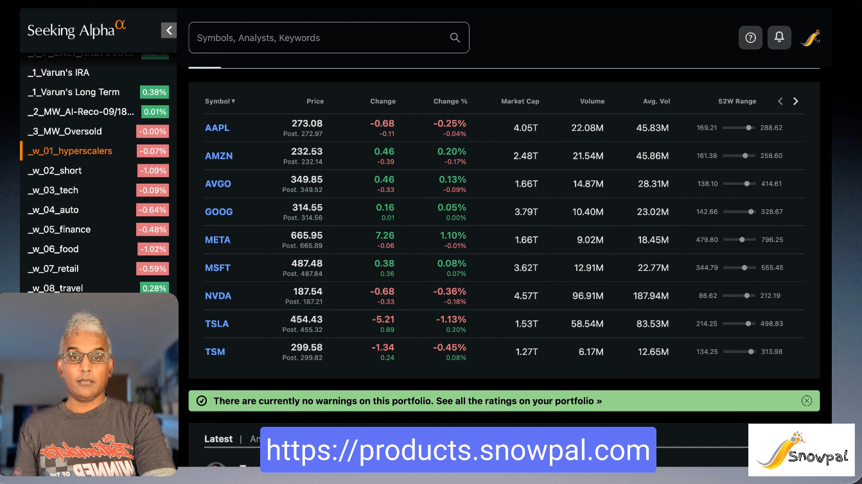Image resolution: width=862 pixels, height=484 pixels.
Task: Open the META symbol link
Action: click(218, 240)
